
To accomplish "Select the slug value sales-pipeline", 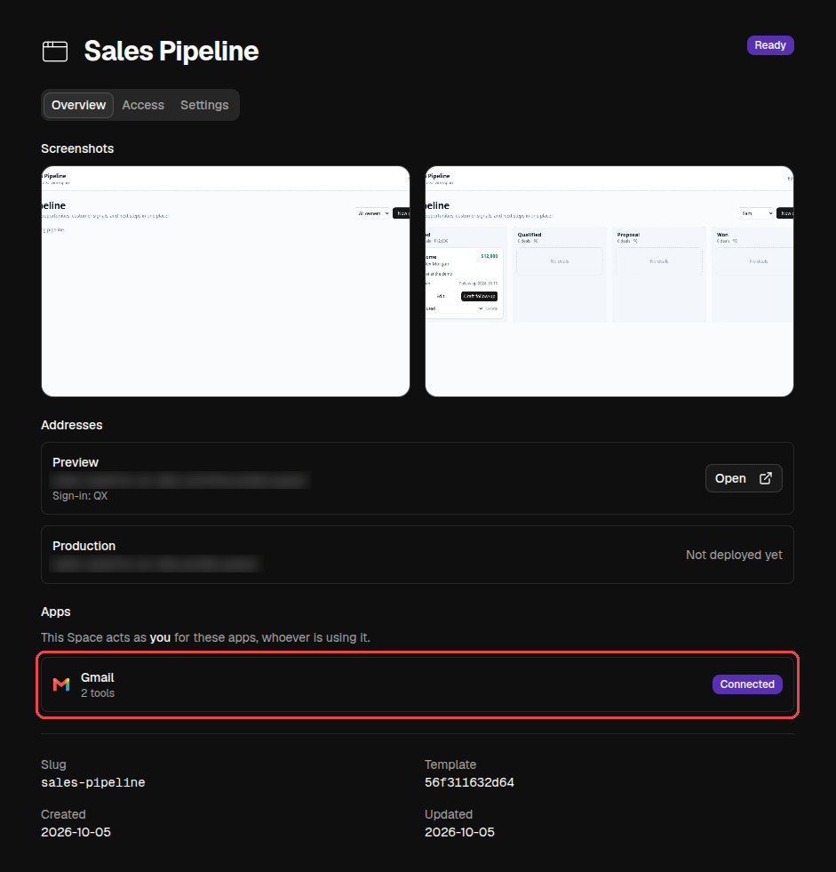I will [92, 782].
